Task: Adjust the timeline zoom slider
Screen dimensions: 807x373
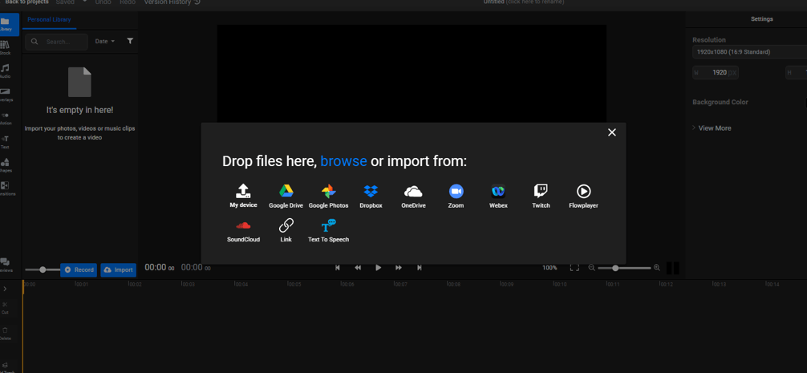Action: coord(624,268)
